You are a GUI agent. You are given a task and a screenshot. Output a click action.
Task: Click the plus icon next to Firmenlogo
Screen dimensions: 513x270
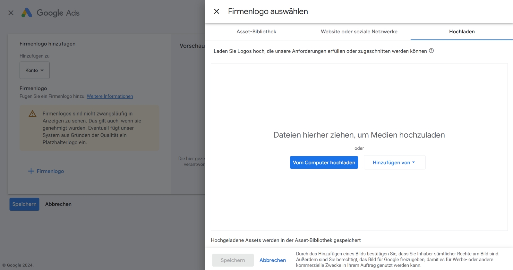[31, 171]
